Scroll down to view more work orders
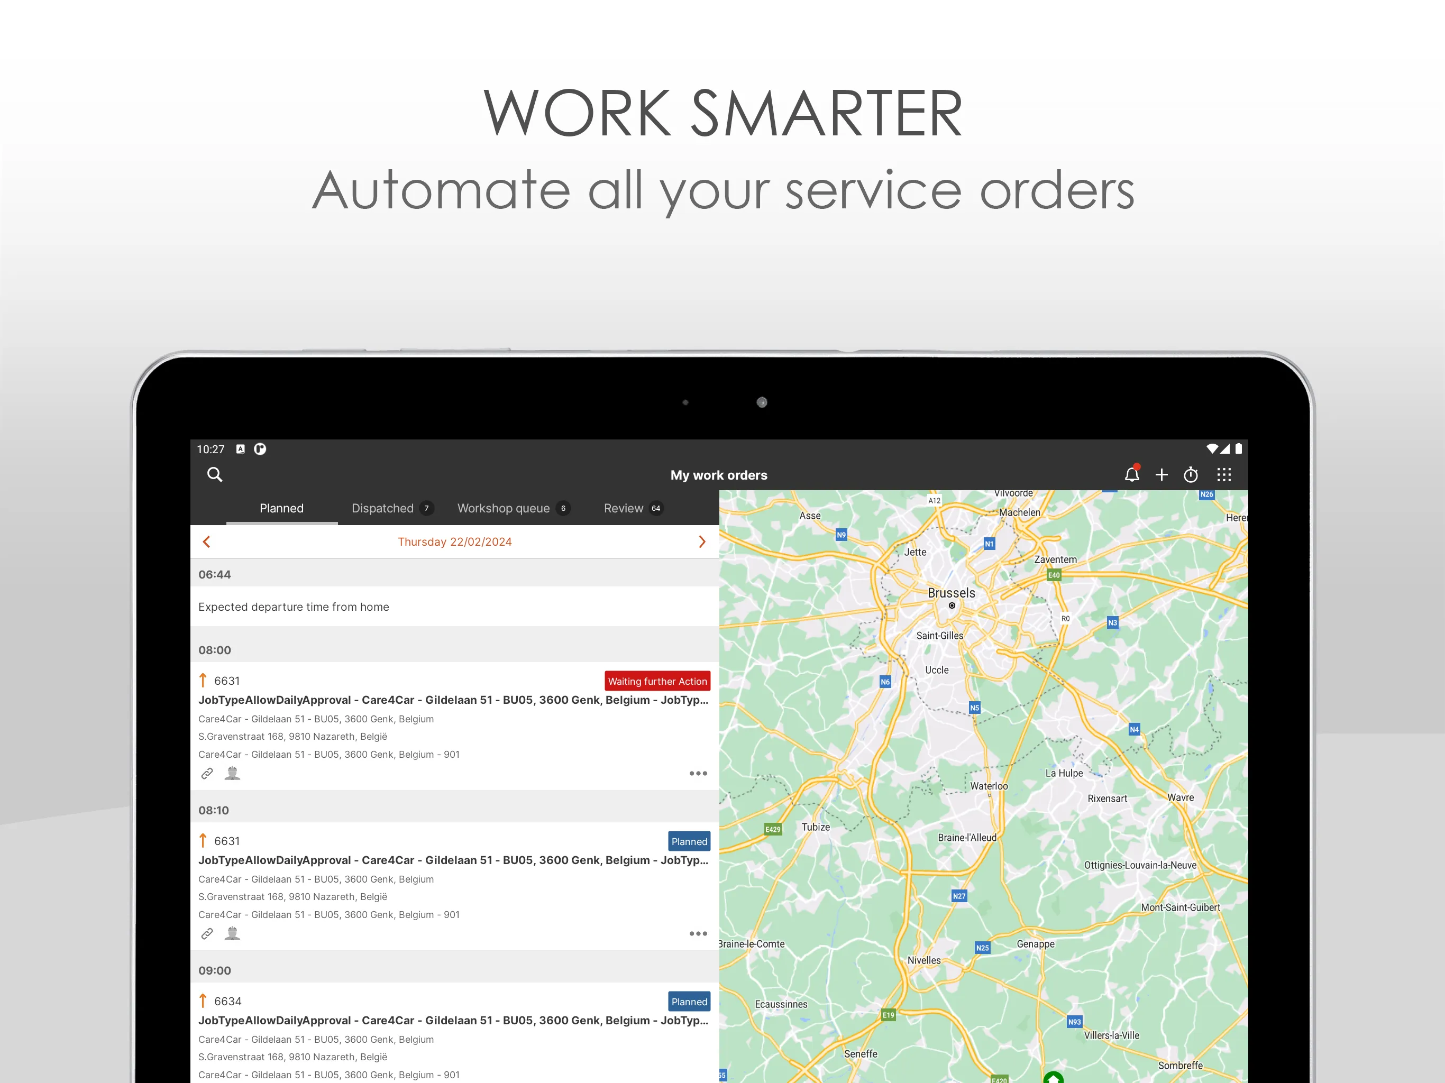This screenshot has width=1445, height=1083. click(455, 796)
